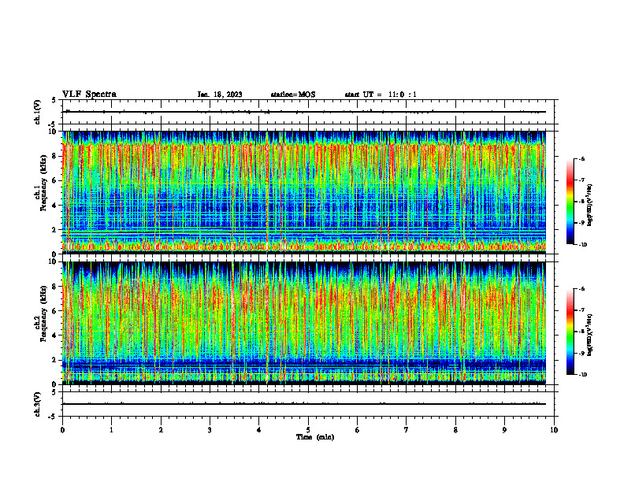Click the ch.3(V) axis tick label "-5"

tap(53, 417)
